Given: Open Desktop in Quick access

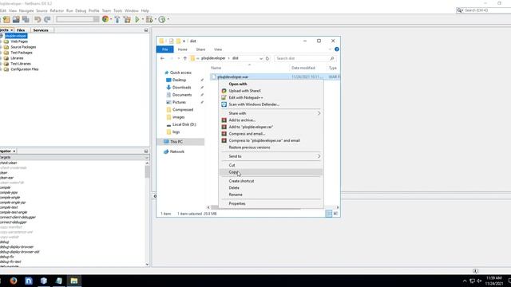Looking at the screenshot, I should (x=179, y=80).
